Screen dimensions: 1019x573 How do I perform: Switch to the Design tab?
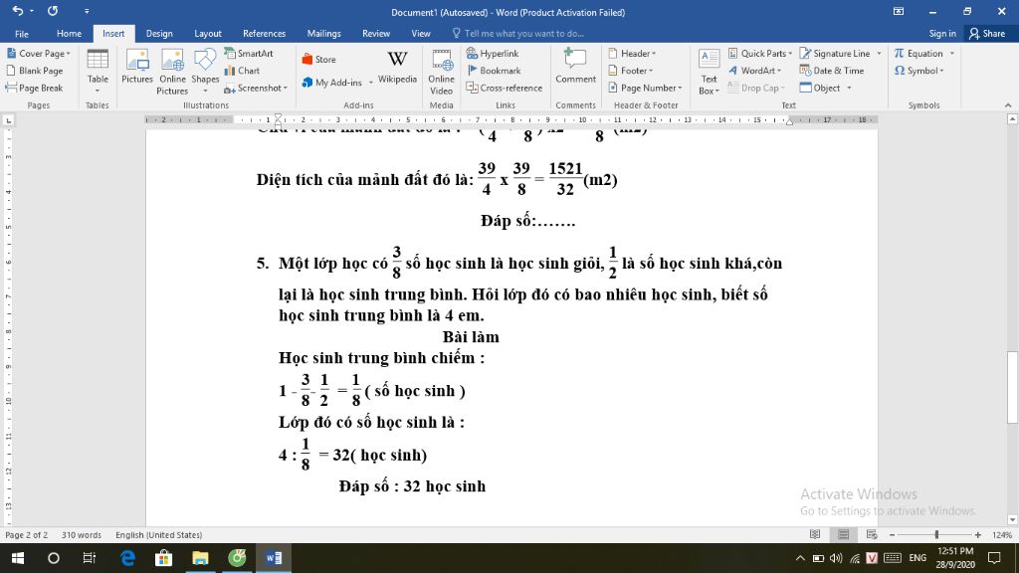pyautogui.click(x=159, y=33)
